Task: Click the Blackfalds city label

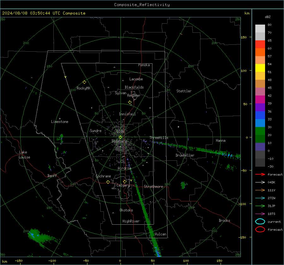Action: click(134, 87)
